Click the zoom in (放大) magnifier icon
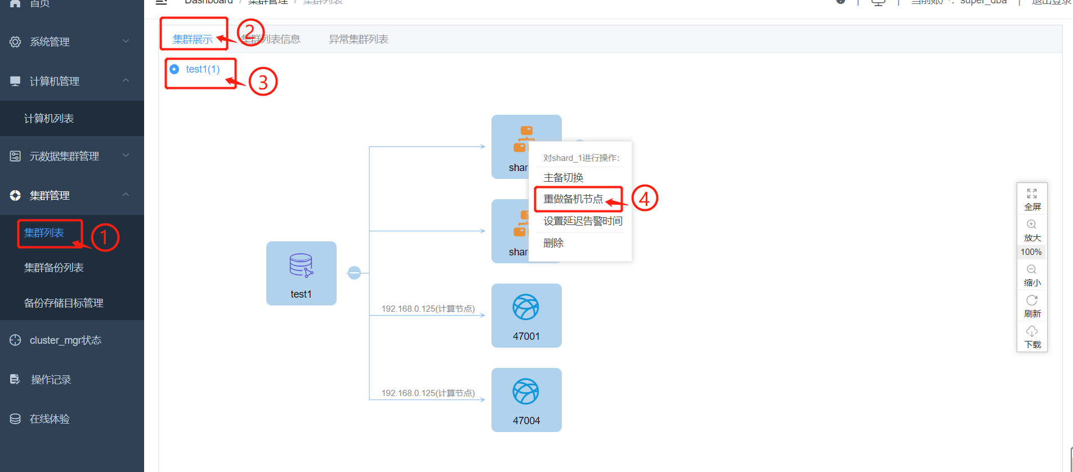This screenshot has width=1073, height=472. click(1031, 224)
